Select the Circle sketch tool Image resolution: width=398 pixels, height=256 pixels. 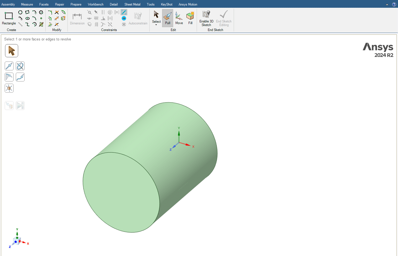20,12
